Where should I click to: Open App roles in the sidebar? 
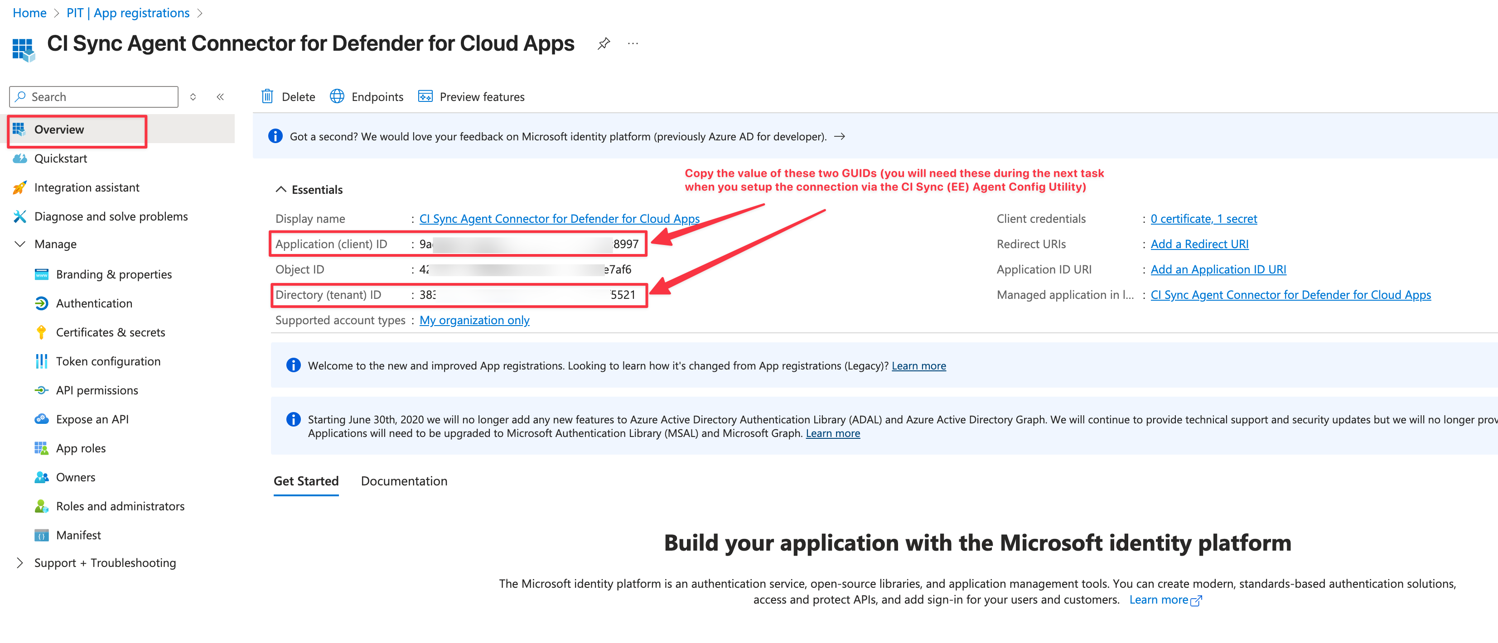81,448
